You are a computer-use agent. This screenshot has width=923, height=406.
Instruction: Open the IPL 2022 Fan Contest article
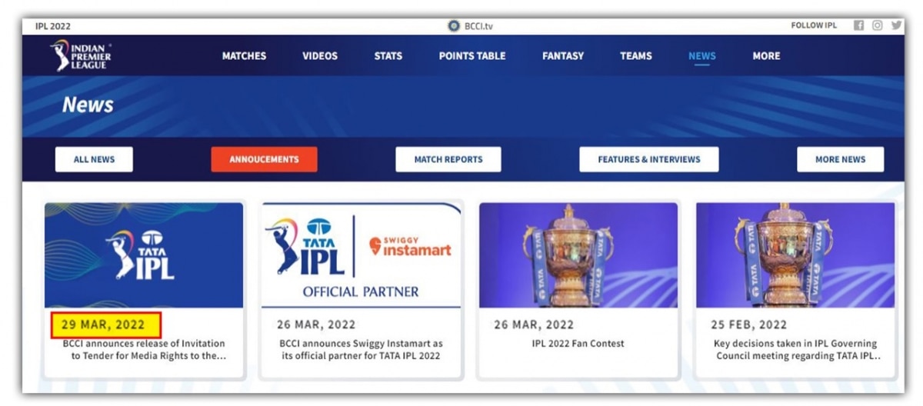[578, 344]
